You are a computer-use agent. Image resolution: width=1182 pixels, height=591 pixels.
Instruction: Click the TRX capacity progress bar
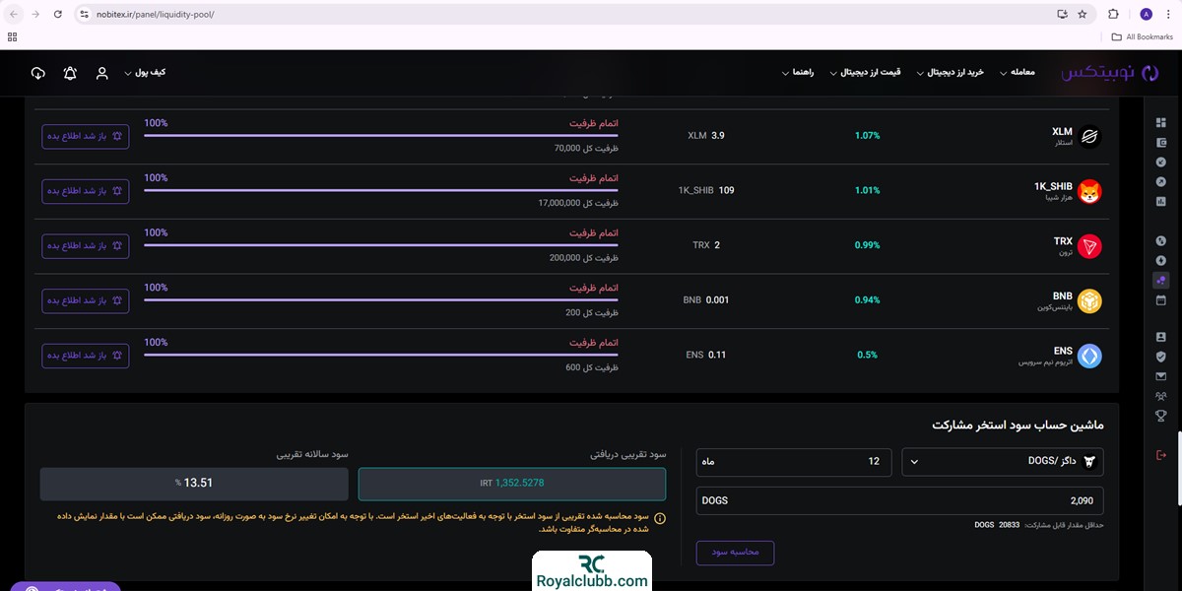381,244
